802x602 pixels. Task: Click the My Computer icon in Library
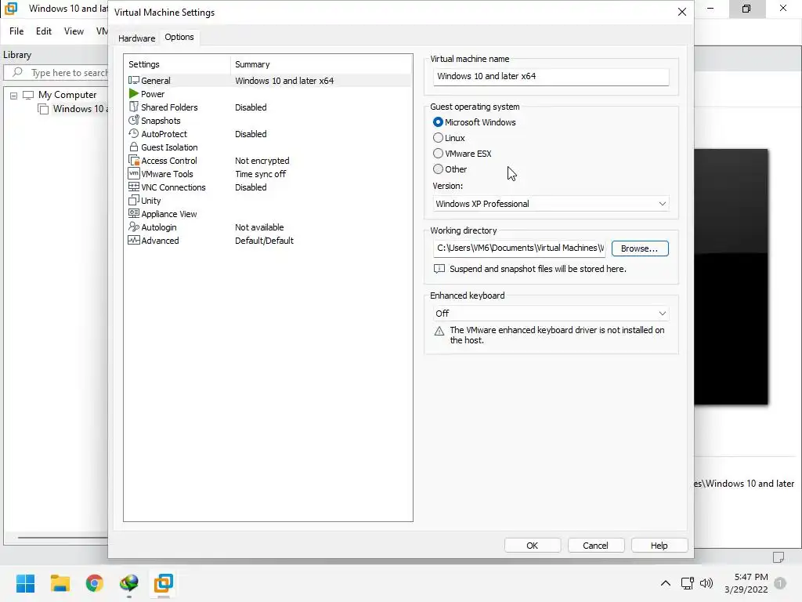click(x=28, y=95)
